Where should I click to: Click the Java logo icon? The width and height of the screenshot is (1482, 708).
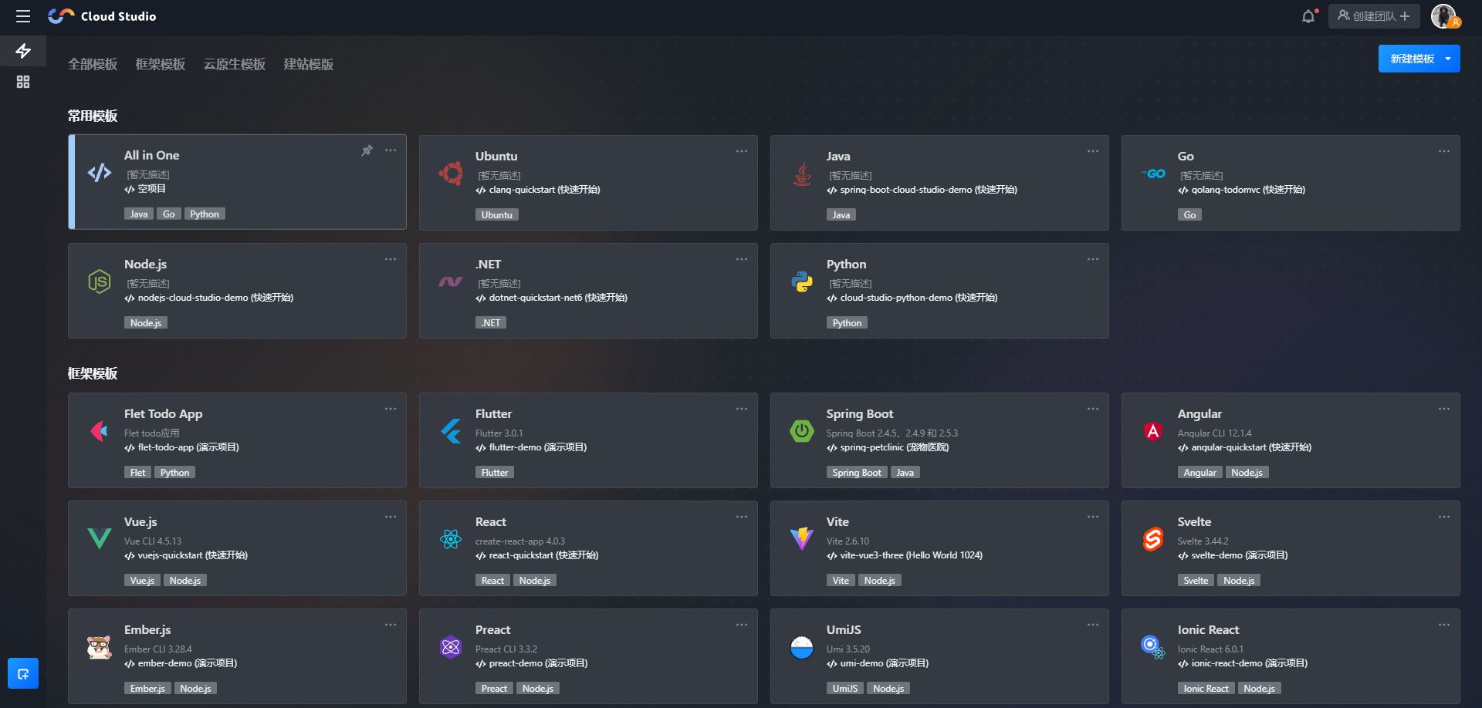pos(802,174)
